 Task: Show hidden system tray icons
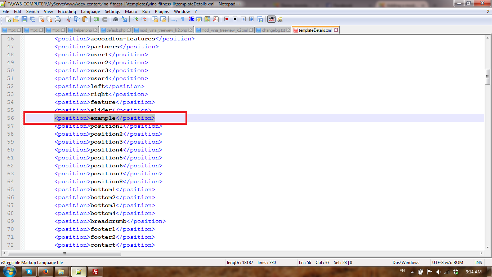(412, 272)
